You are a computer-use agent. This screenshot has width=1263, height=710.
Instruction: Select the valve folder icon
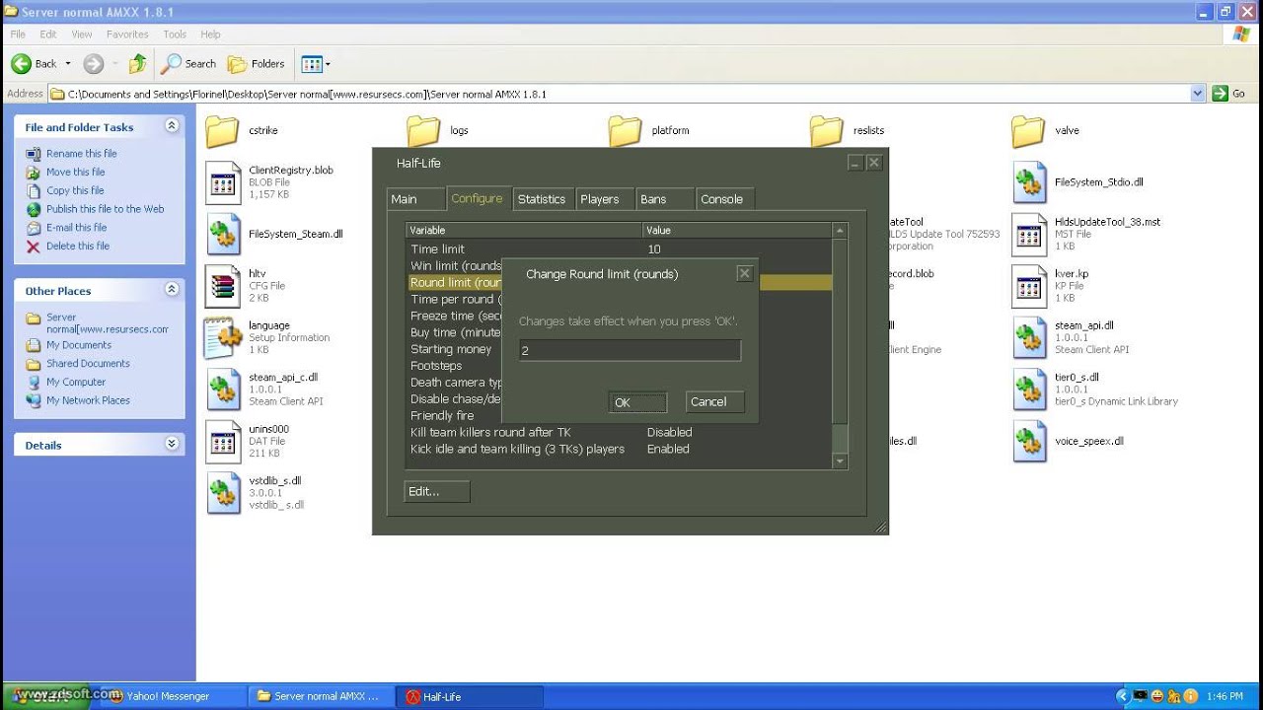click(x=1028, y=131)
